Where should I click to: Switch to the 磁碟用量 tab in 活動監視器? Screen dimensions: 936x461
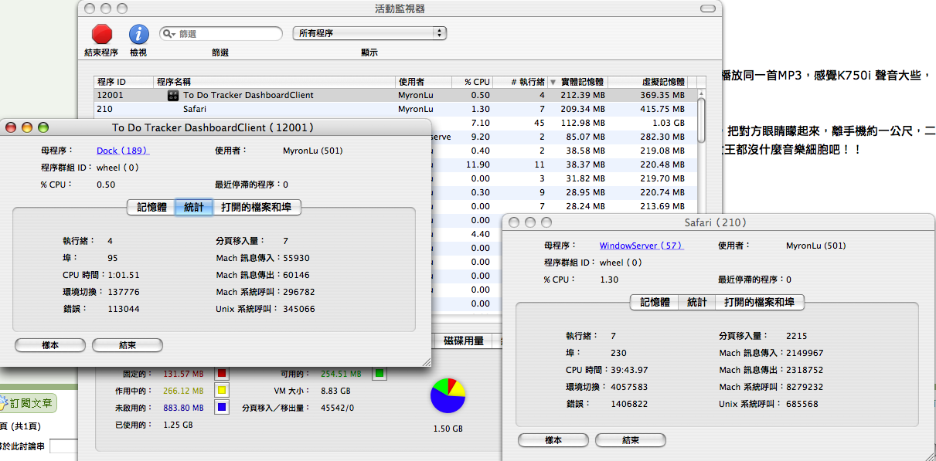point(464,341)
